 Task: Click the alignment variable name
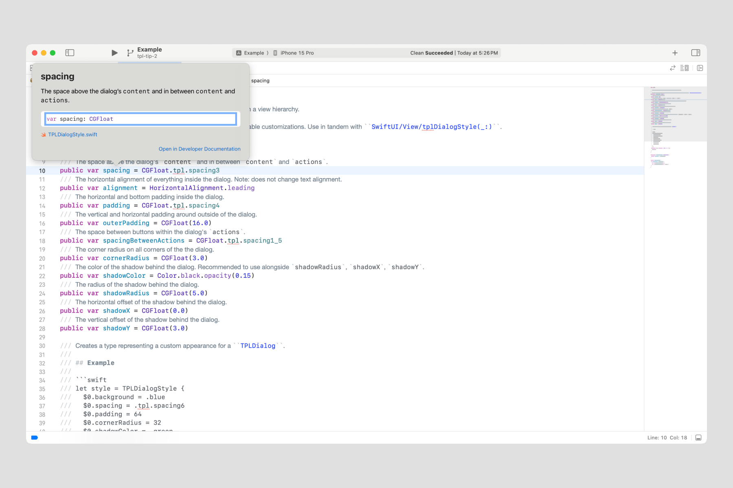click(120, 188)
